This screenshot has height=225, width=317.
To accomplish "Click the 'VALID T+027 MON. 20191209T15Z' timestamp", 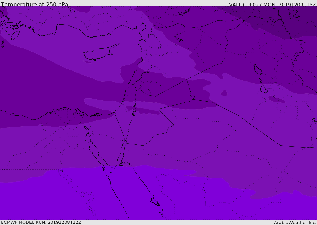I will [x=272, y=5].
